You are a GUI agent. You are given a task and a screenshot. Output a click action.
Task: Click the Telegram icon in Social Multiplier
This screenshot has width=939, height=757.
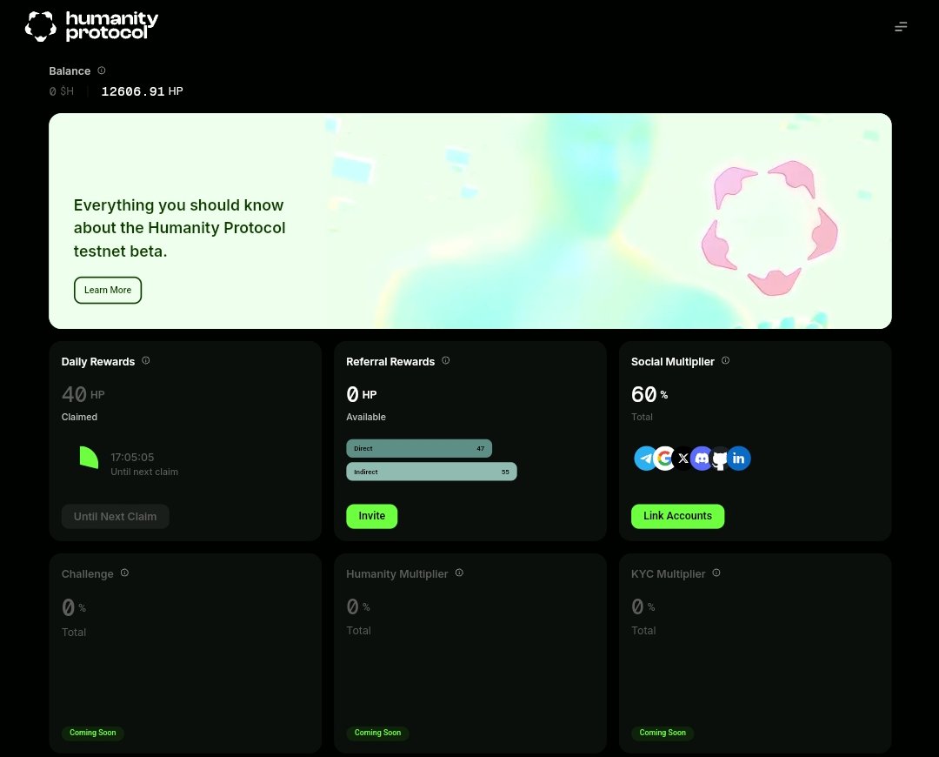pos(646,459)
